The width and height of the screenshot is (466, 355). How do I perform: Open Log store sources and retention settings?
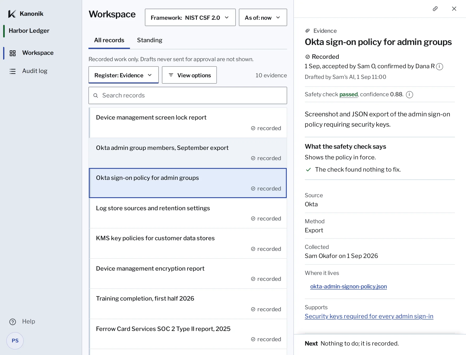point(188,213)
